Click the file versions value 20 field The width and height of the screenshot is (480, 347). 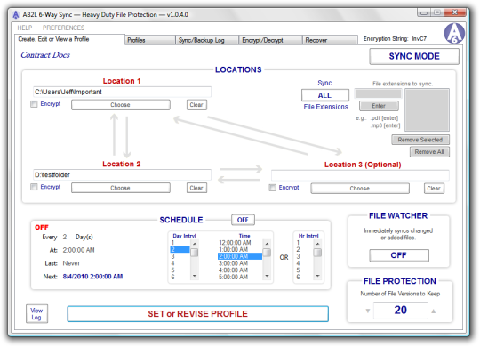point(400,311)
